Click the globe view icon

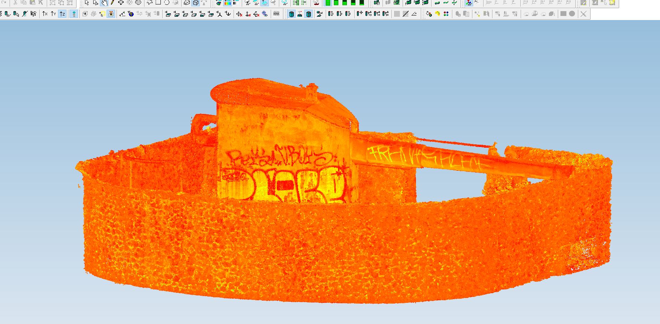pos(131,14)
